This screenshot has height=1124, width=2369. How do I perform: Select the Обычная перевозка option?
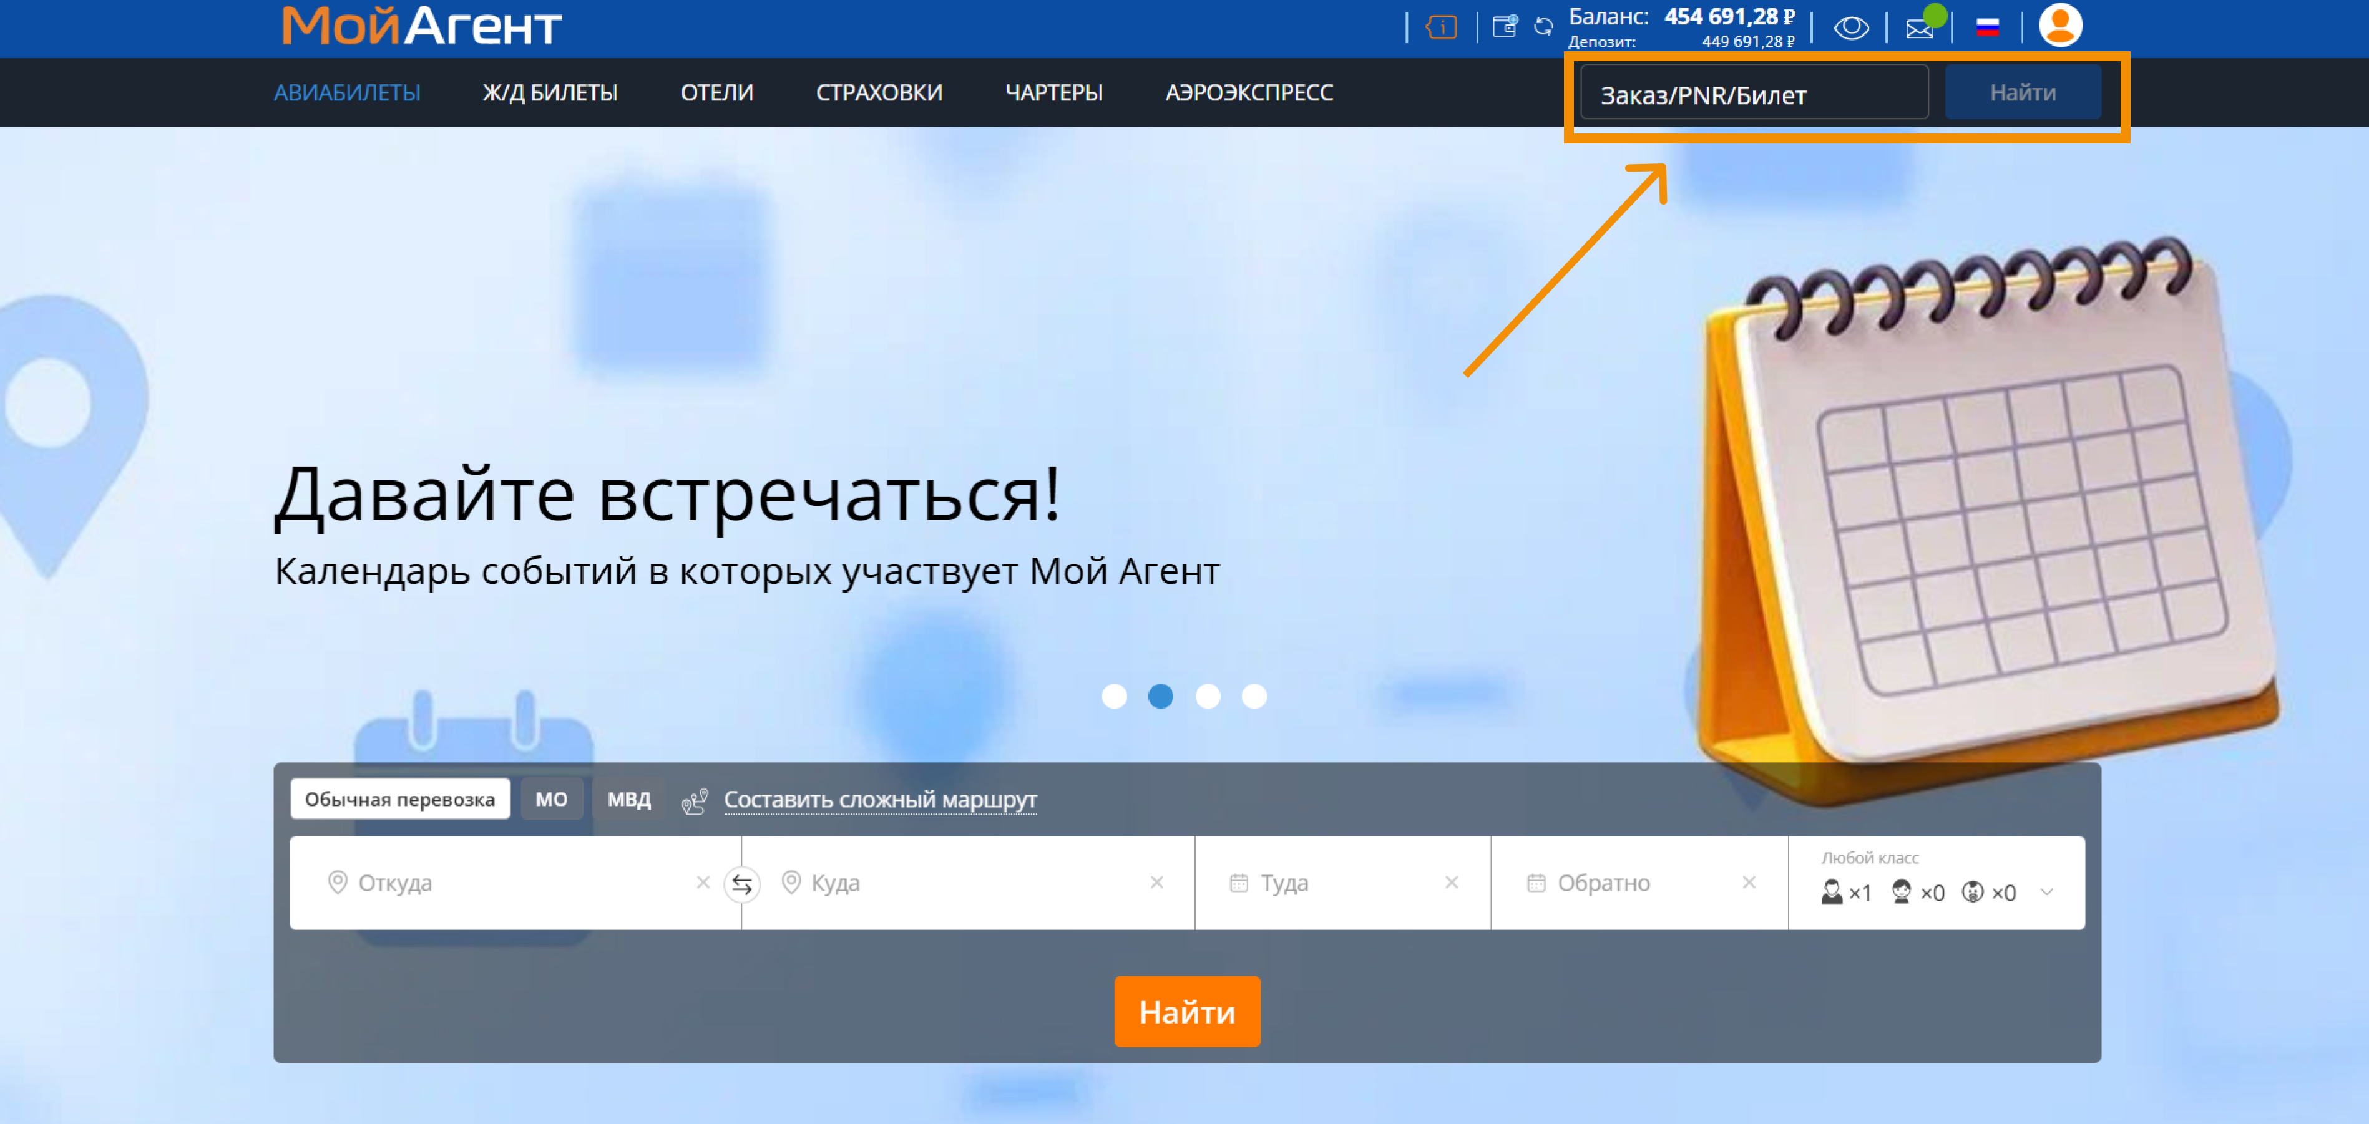400,798
